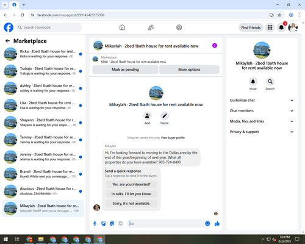
Task: Mute the conversation in the right panel
Action: pos(253,82)
